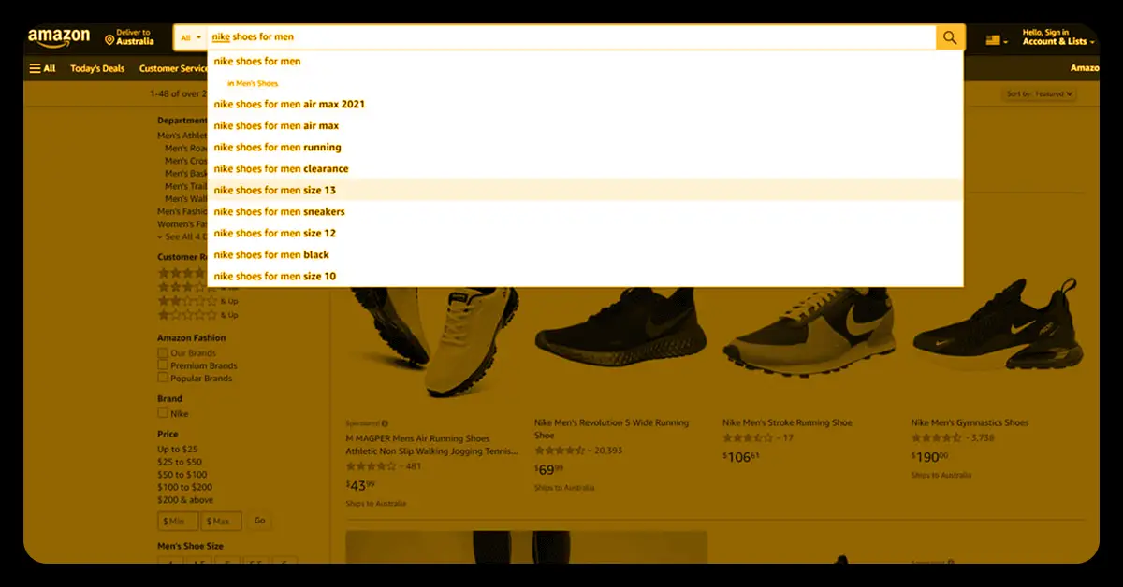Click star rating of Gymnastics Shoes
Image resolution: width=1123 pixels, height=587 pixels.
point(936,437)
